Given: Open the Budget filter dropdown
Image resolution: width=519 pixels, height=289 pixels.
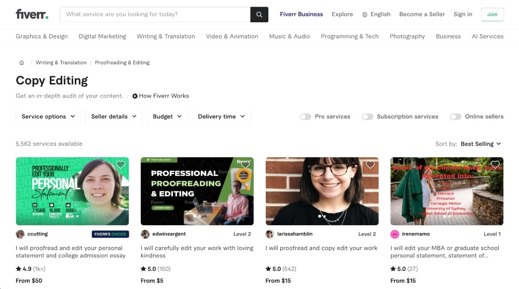Looking at the screenshot, I should [167, 117].
